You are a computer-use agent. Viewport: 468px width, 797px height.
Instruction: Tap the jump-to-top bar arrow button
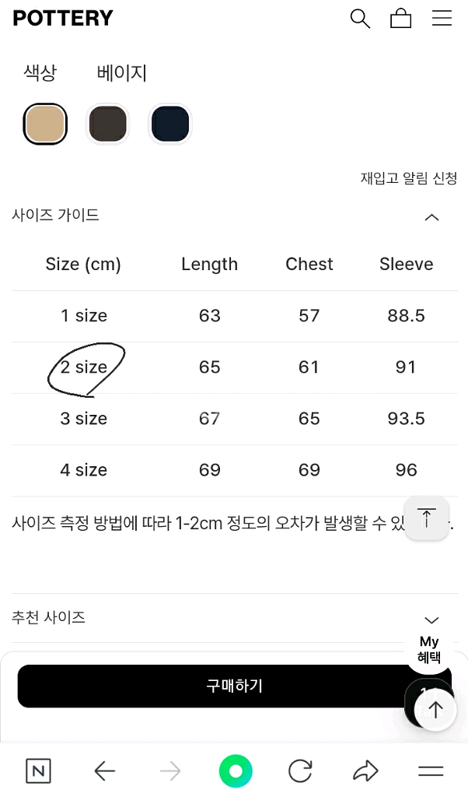[x=427, y=518]
